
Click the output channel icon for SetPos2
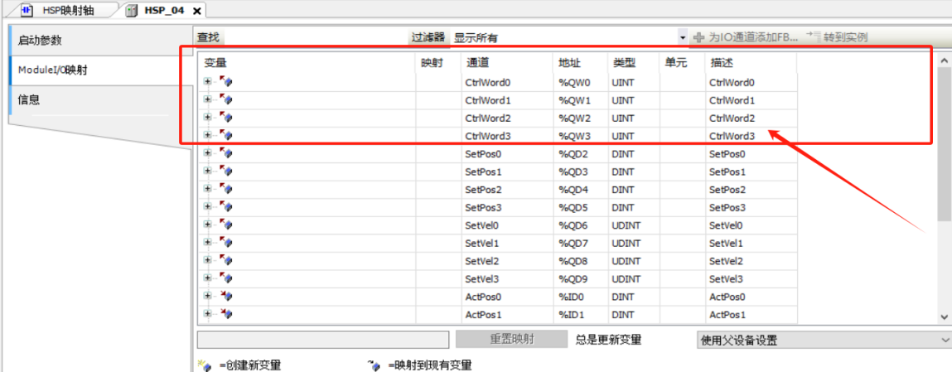(226, 188)
